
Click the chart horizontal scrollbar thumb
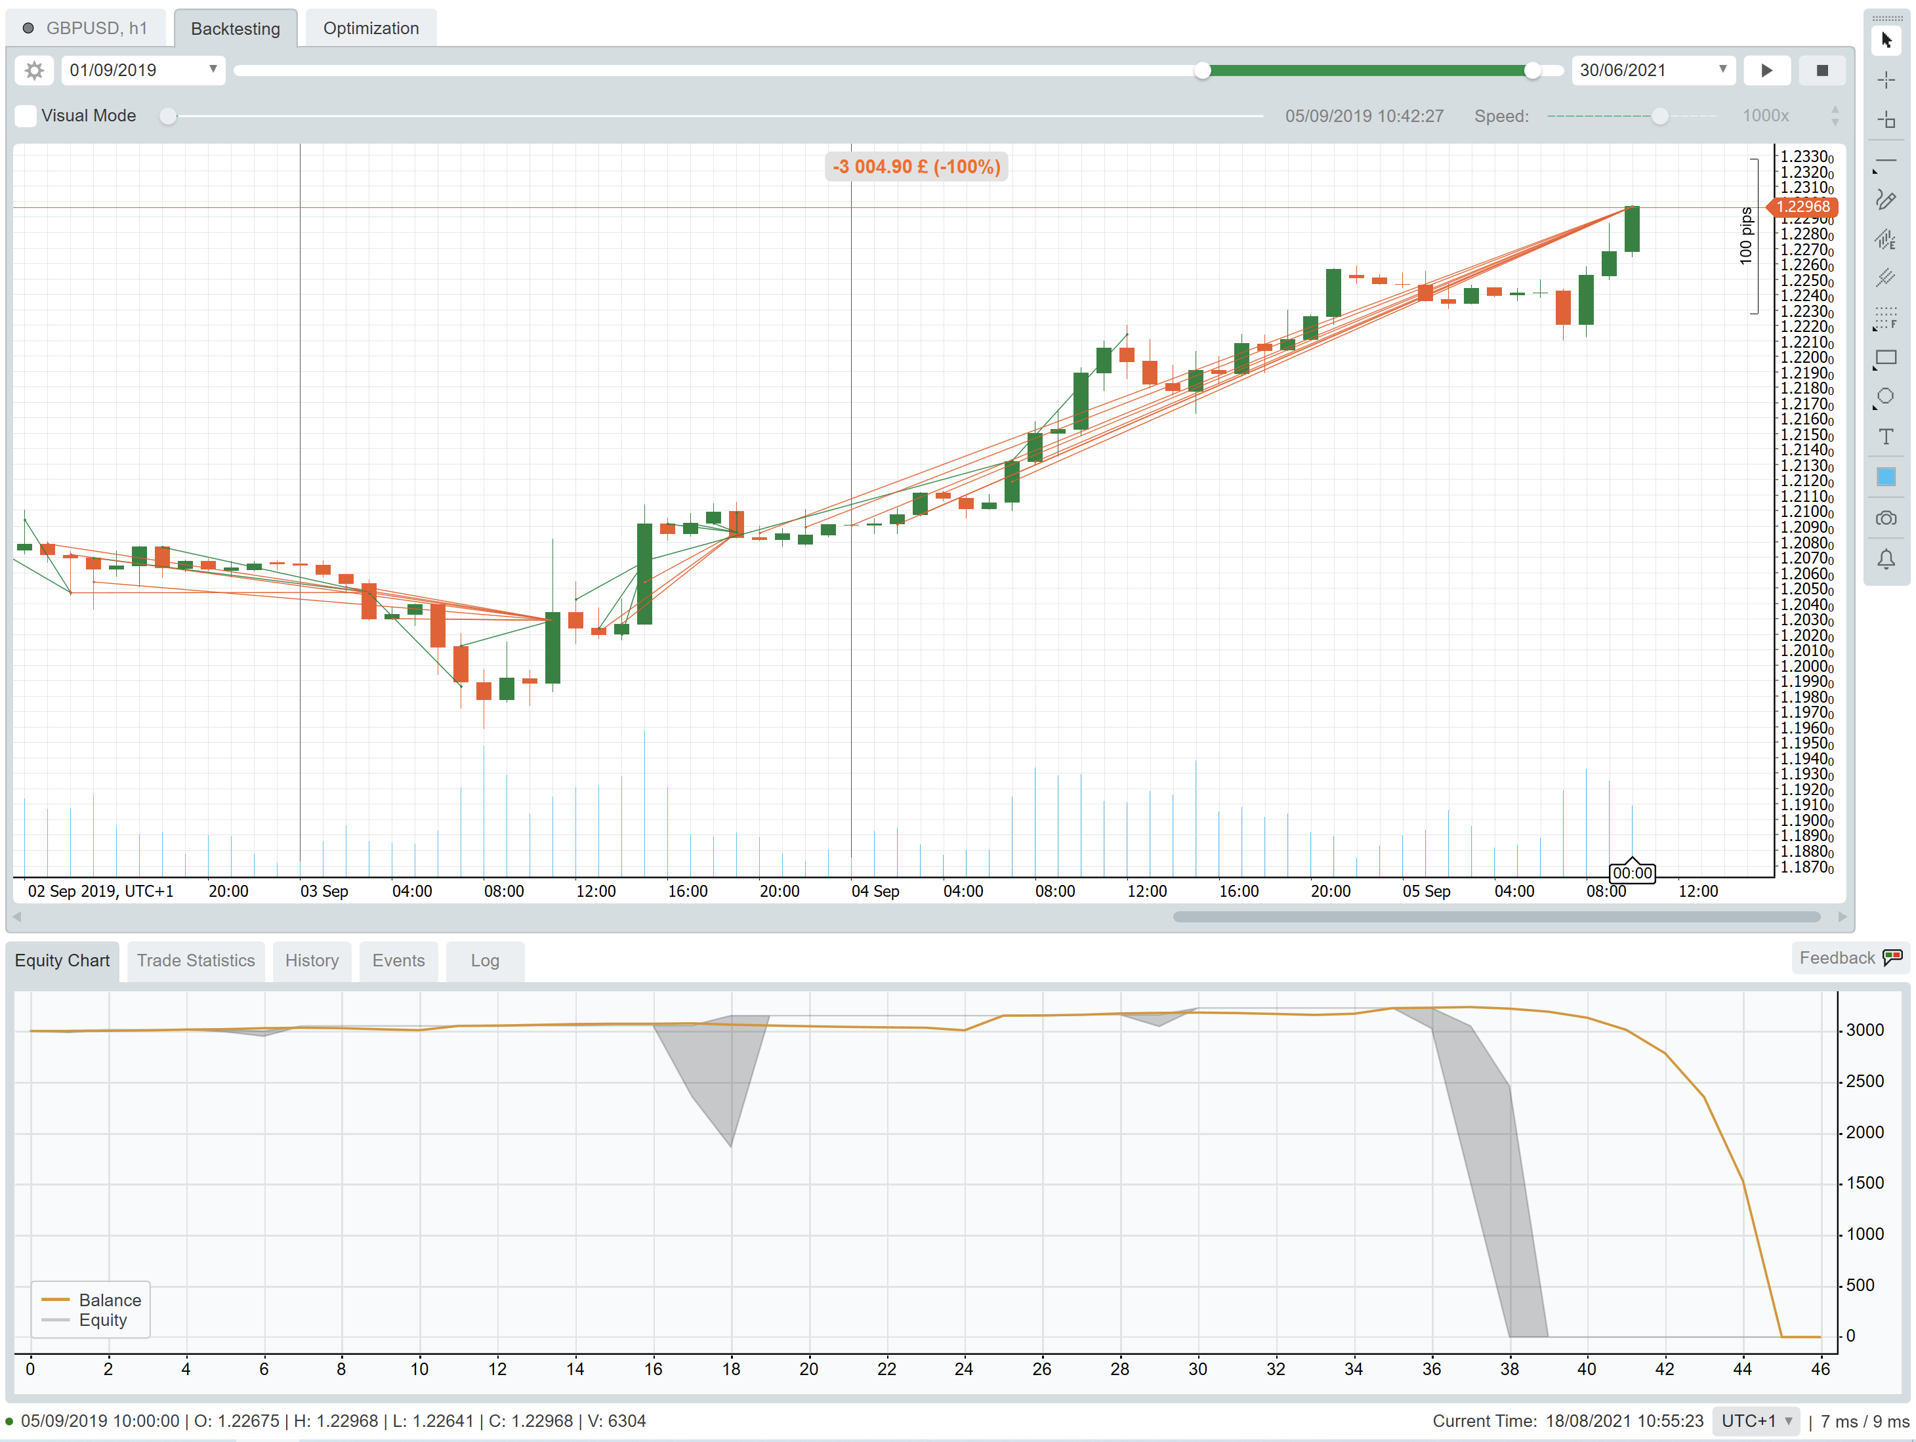[x=1497, y=917]
